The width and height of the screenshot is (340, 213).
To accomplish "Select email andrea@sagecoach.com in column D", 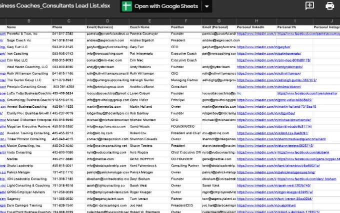I will (107, 41).
